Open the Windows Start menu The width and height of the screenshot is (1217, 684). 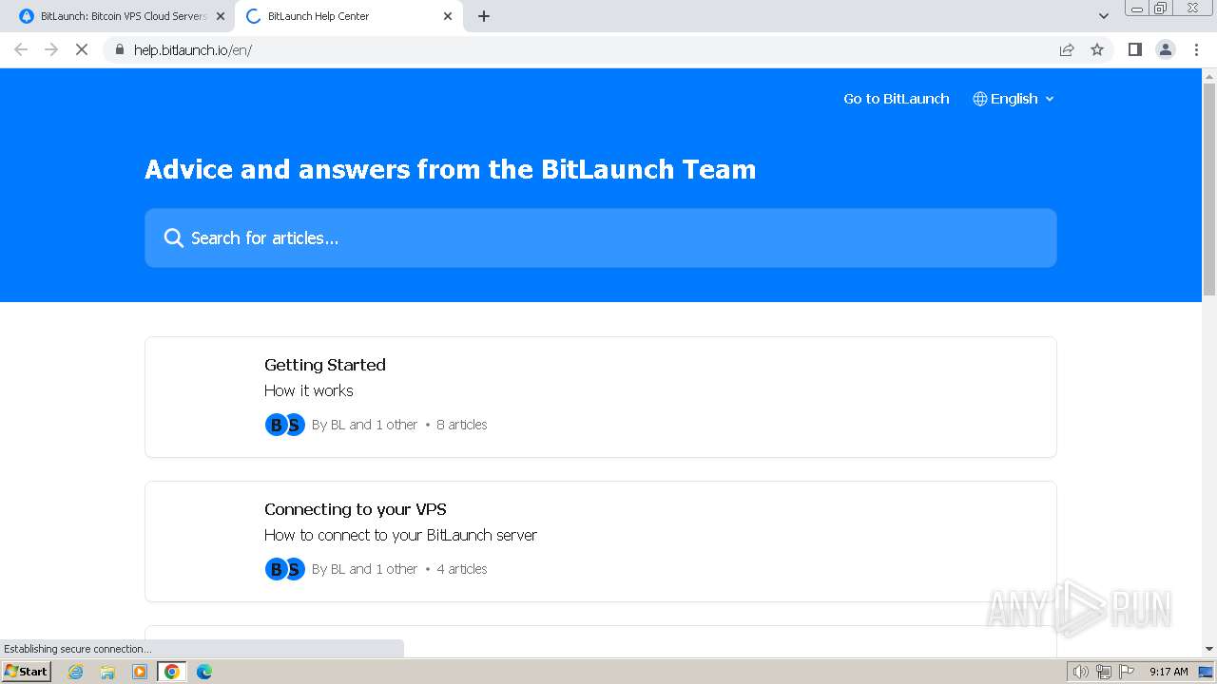pos(26,671)
